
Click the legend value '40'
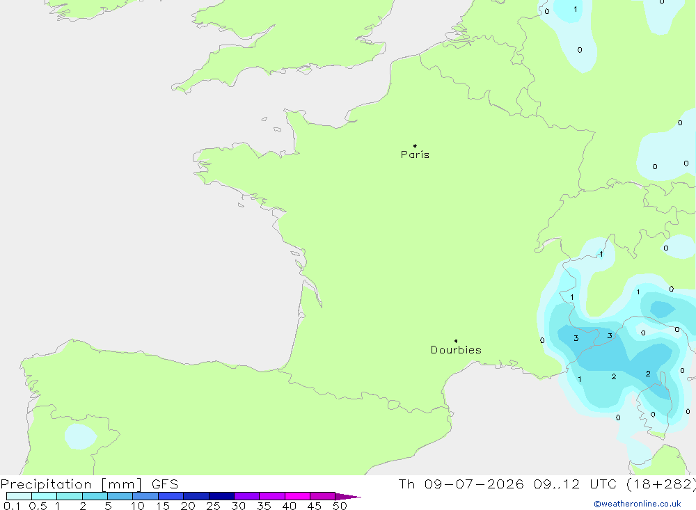click(289, 506)
